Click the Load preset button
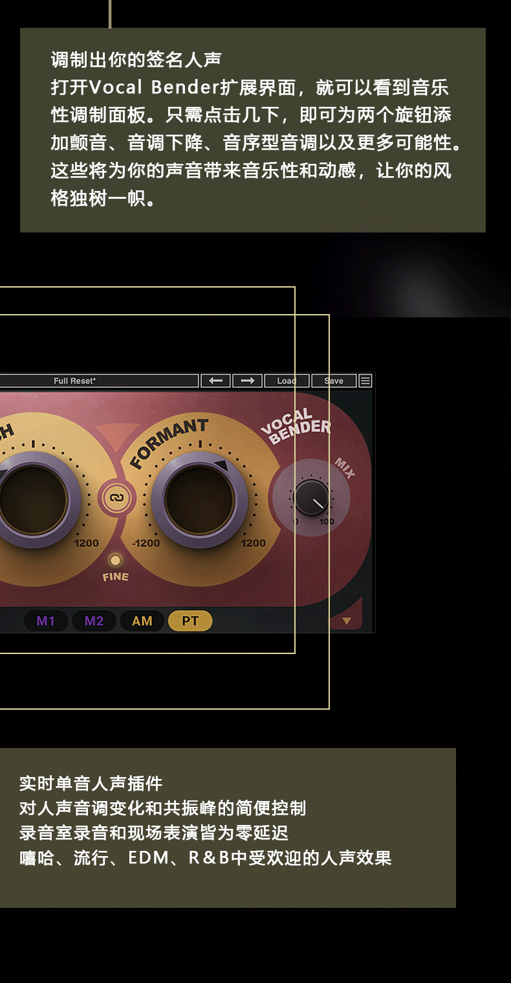This screenshot has width=511, height=983. tap(287, 381)
